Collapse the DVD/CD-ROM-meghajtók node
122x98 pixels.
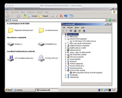pos(66,39)
